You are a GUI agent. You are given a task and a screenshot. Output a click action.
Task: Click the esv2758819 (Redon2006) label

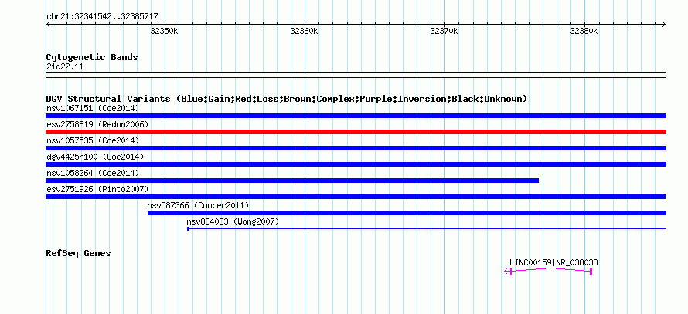tap(97, 124)
